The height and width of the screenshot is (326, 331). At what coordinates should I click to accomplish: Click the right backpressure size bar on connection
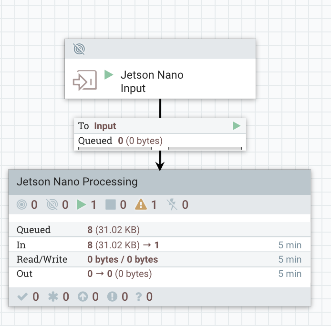(x=205, y=149)
